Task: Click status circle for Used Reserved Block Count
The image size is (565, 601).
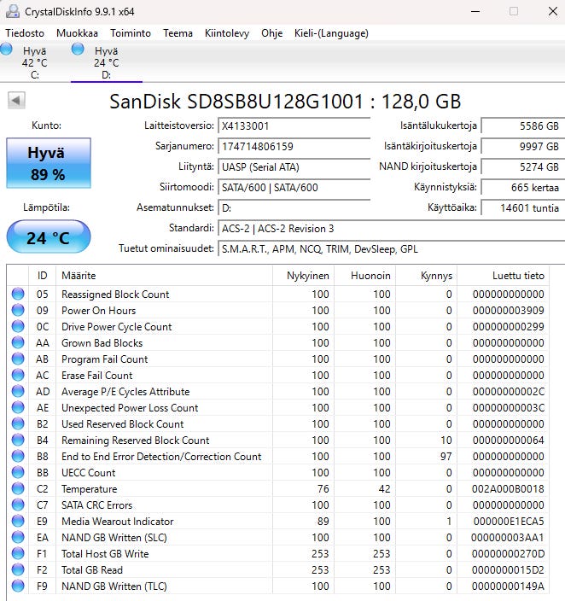Action: [x=18, y=424]
